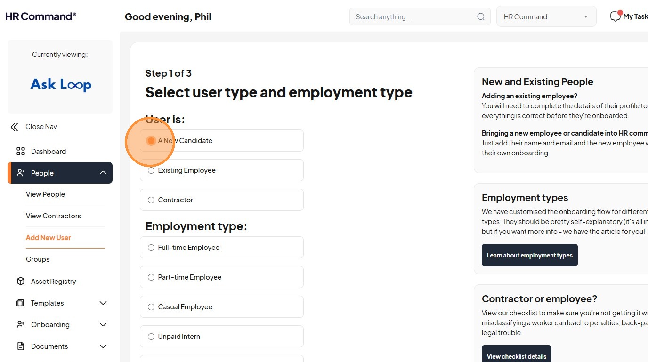Click the Documents file icon
648x362 pixels.
click(x=21, y=346)
